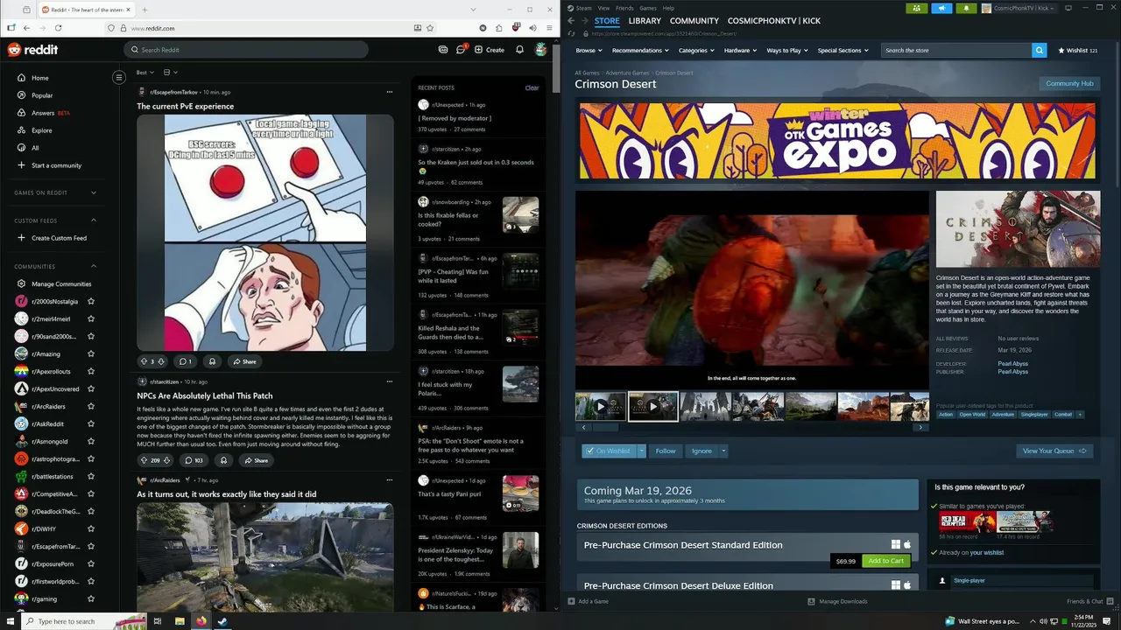The image size is (1121, 630).
Task: Collapse the Reddit navigation sidebar
Action: click(119, 78)
